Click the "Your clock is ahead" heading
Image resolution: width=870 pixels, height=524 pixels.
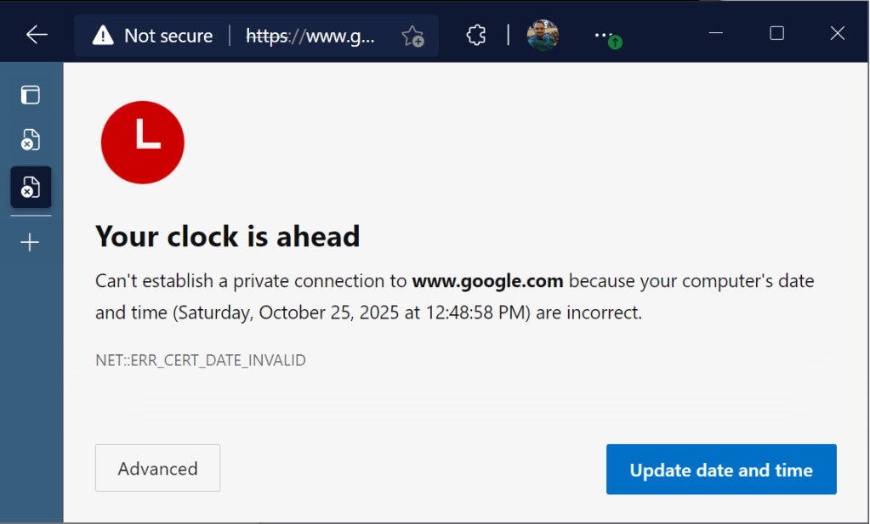tap(228, 236)
